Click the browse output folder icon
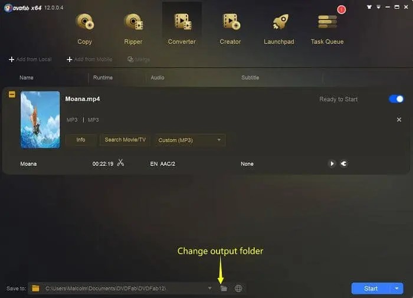The width and height of the screenshot is (413, 298). (224, 288)
